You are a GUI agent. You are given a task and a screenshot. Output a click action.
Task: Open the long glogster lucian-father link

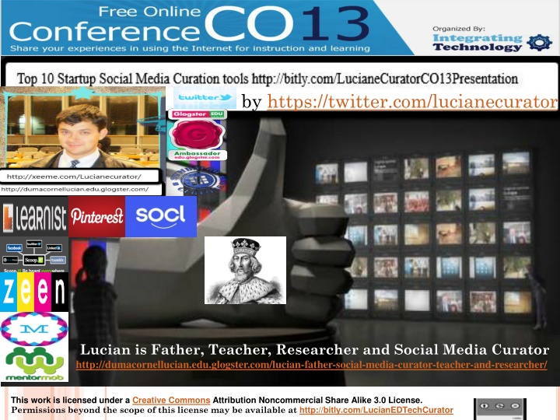311,365
